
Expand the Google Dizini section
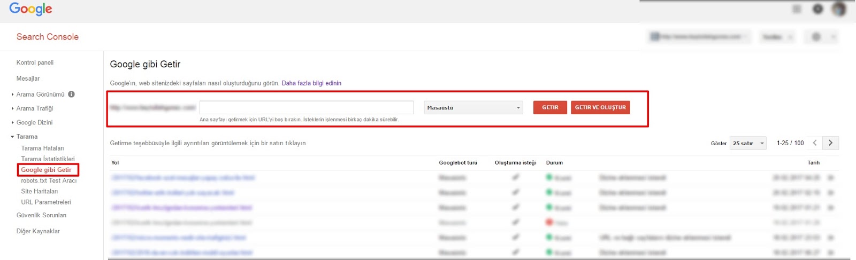click(x=34, y=122)
